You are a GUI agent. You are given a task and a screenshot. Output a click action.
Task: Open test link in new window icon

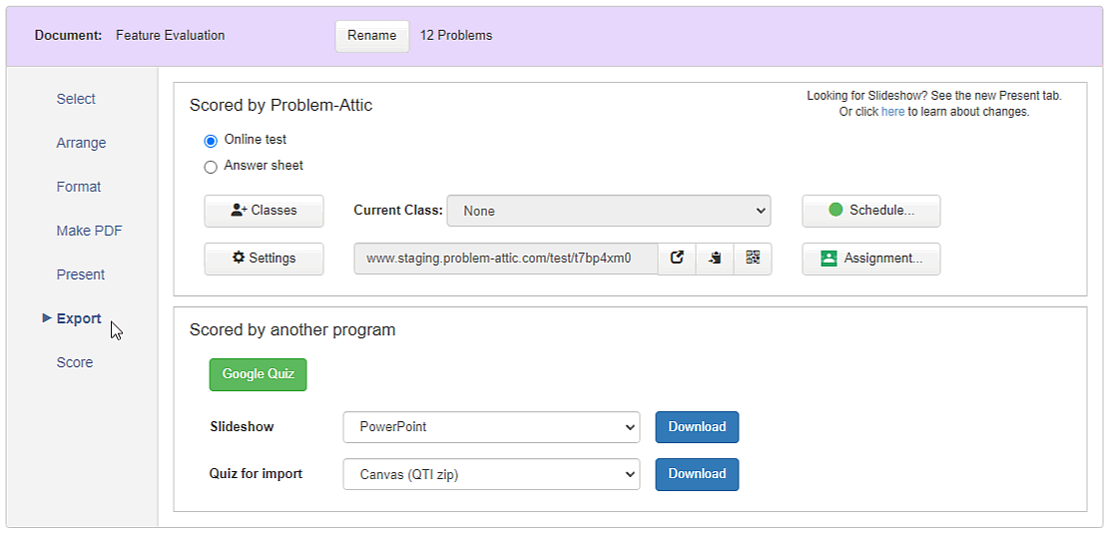[677, 259]
